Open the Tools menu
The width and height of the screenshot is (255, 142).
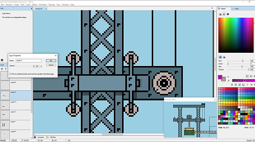coord(23,5)
